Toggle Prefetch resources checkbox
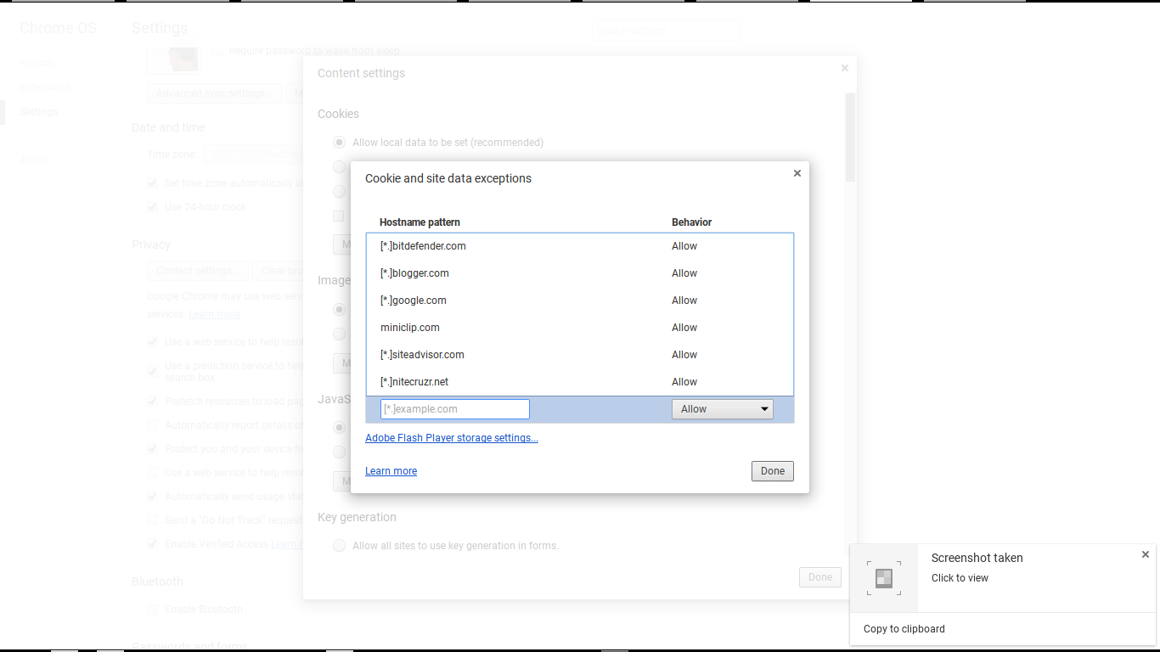 153,402
